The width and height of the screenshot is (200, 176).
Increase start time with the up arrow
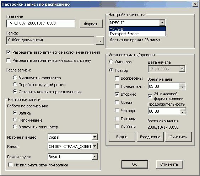(x=182, y=85)
